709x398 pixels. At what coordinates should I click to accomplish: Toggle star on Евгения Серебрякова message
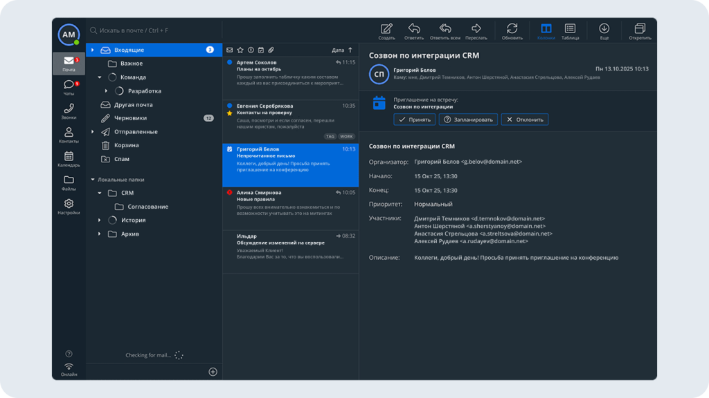click(230, 112)
